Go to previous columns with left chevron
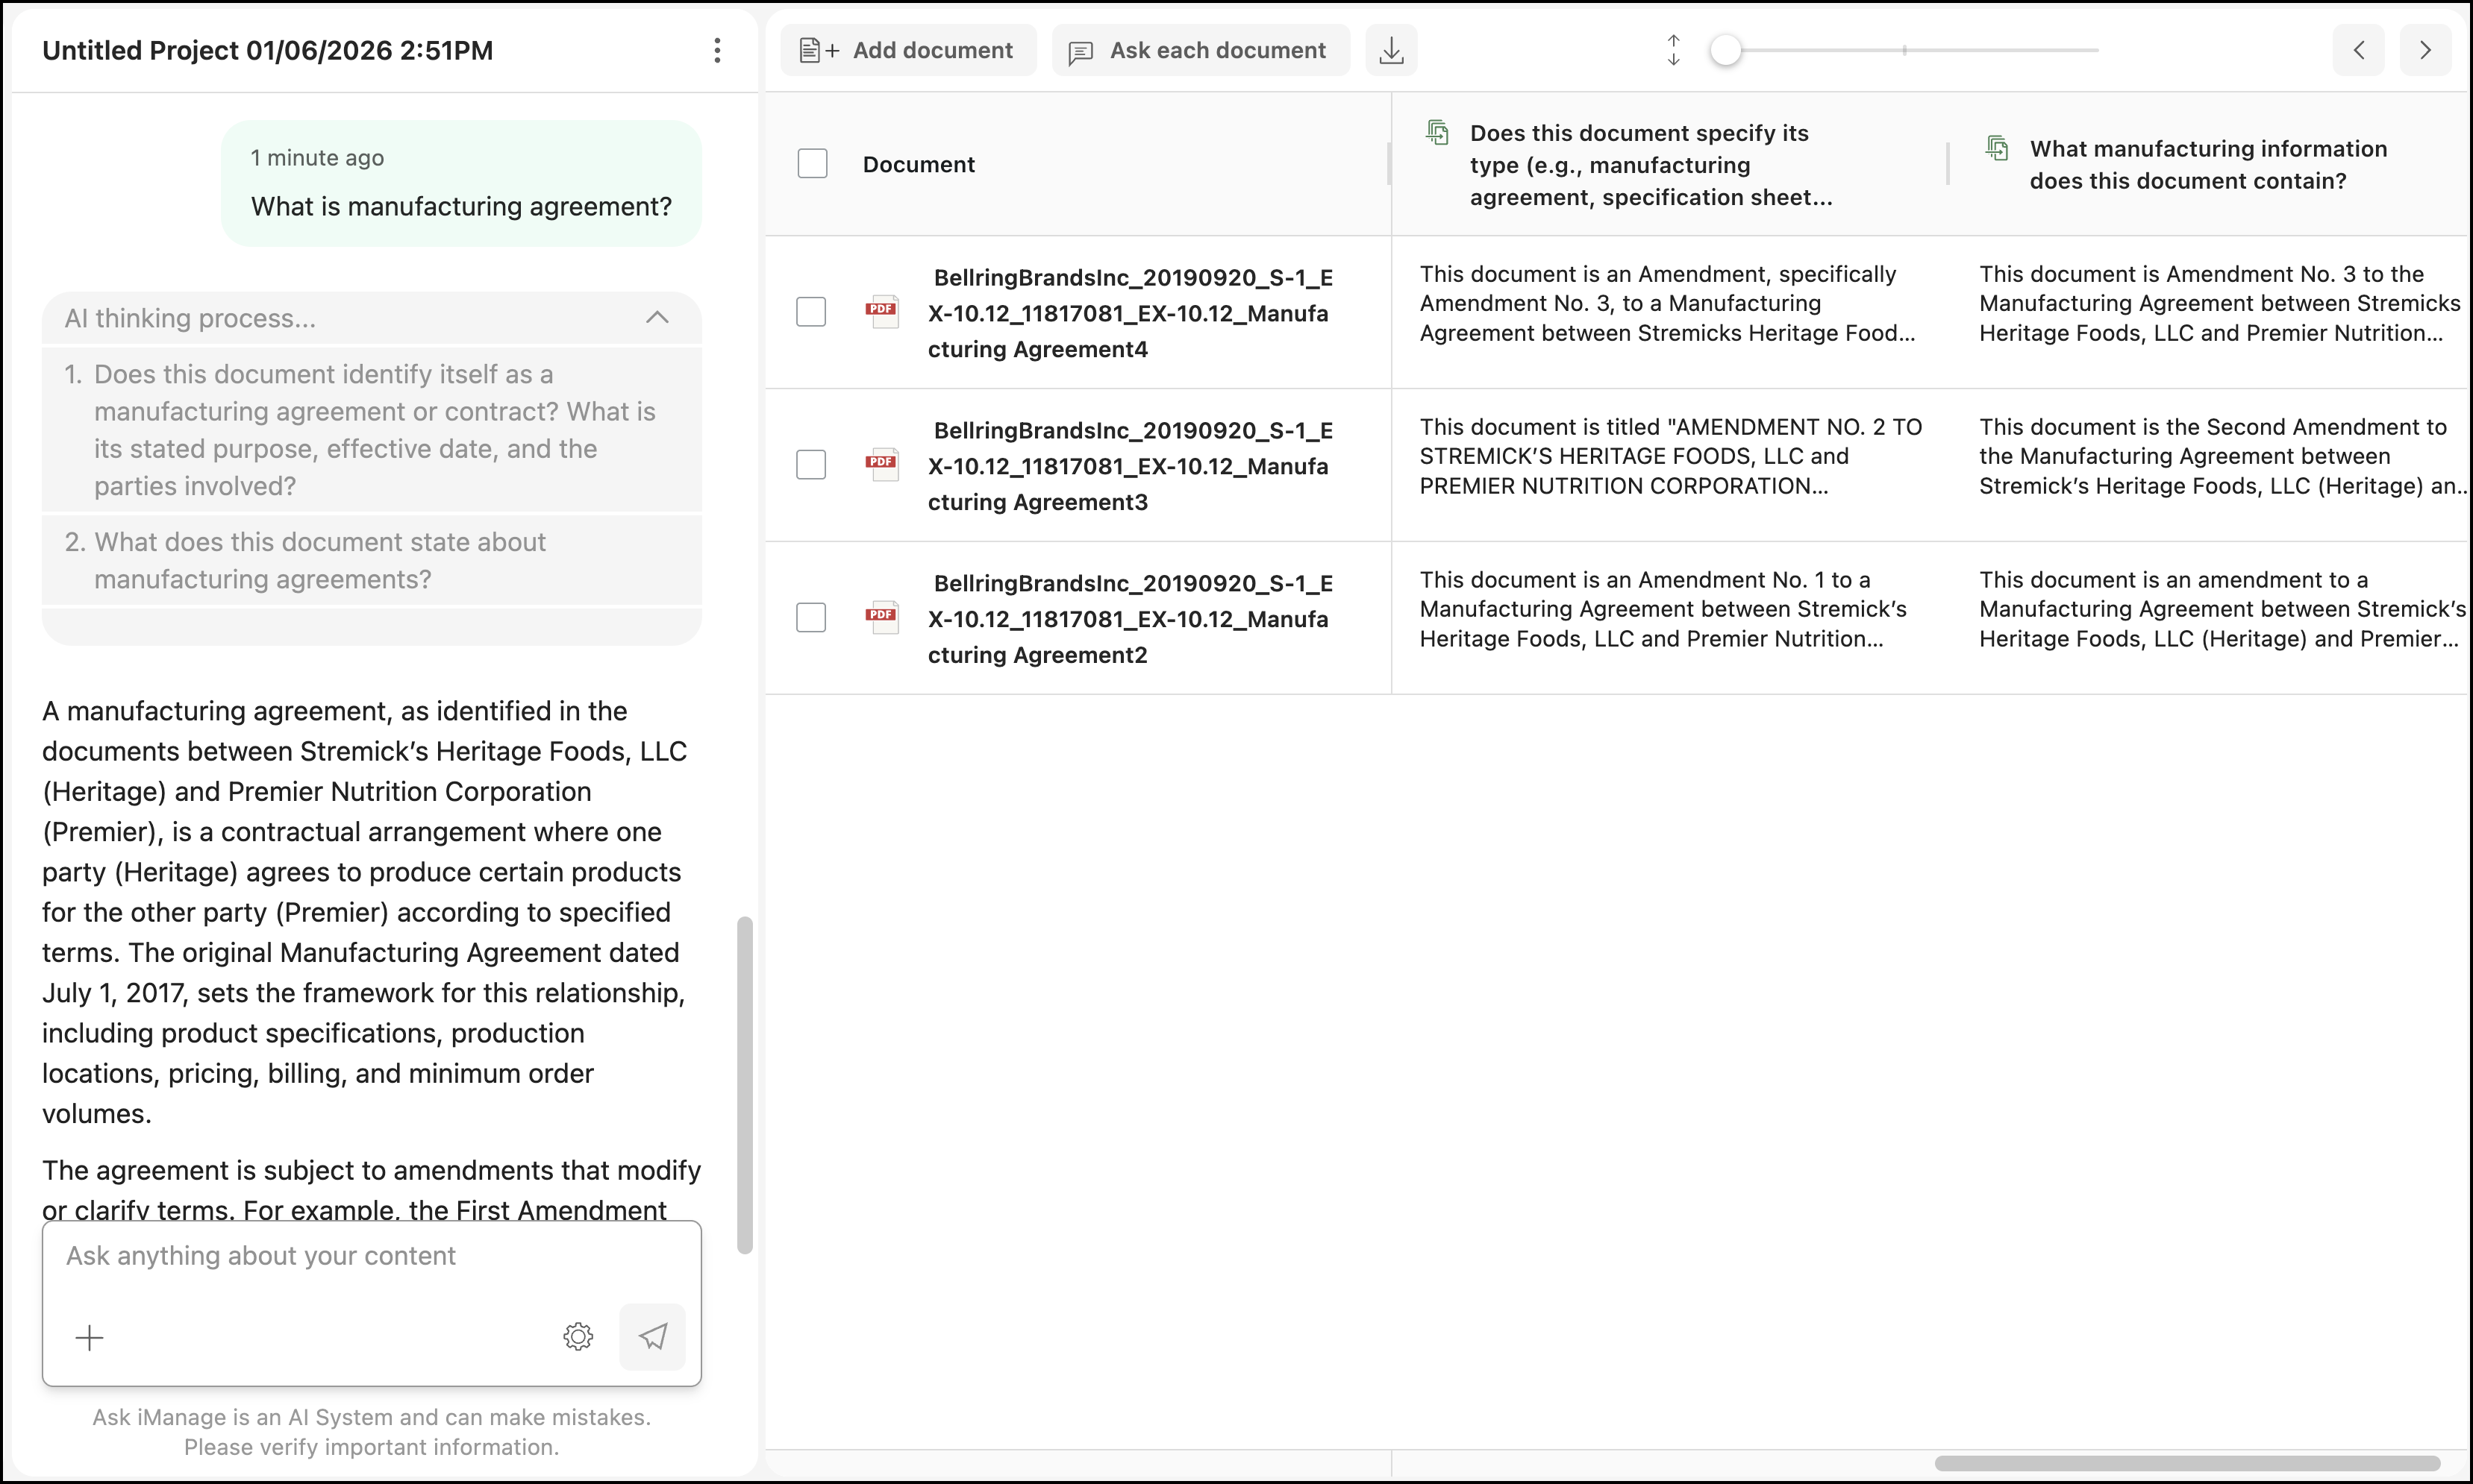The height and width of the screenshot is (1484, 2473). [x=2358, y=50]
